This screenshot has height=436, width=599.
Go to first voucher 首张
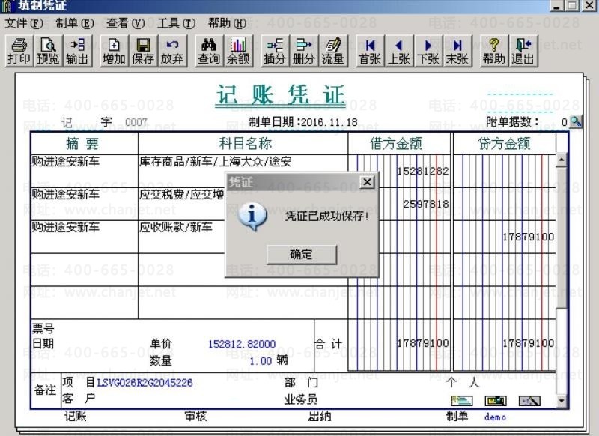(x=370, y=51)
